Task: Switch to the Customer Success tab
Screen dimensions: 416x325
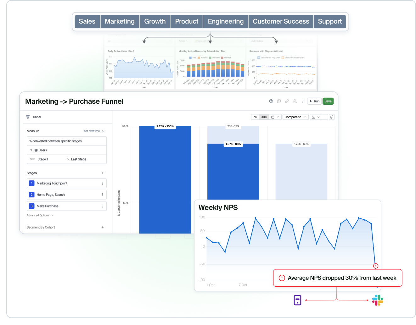Action: pyautogui.click(x=281, y=21)
